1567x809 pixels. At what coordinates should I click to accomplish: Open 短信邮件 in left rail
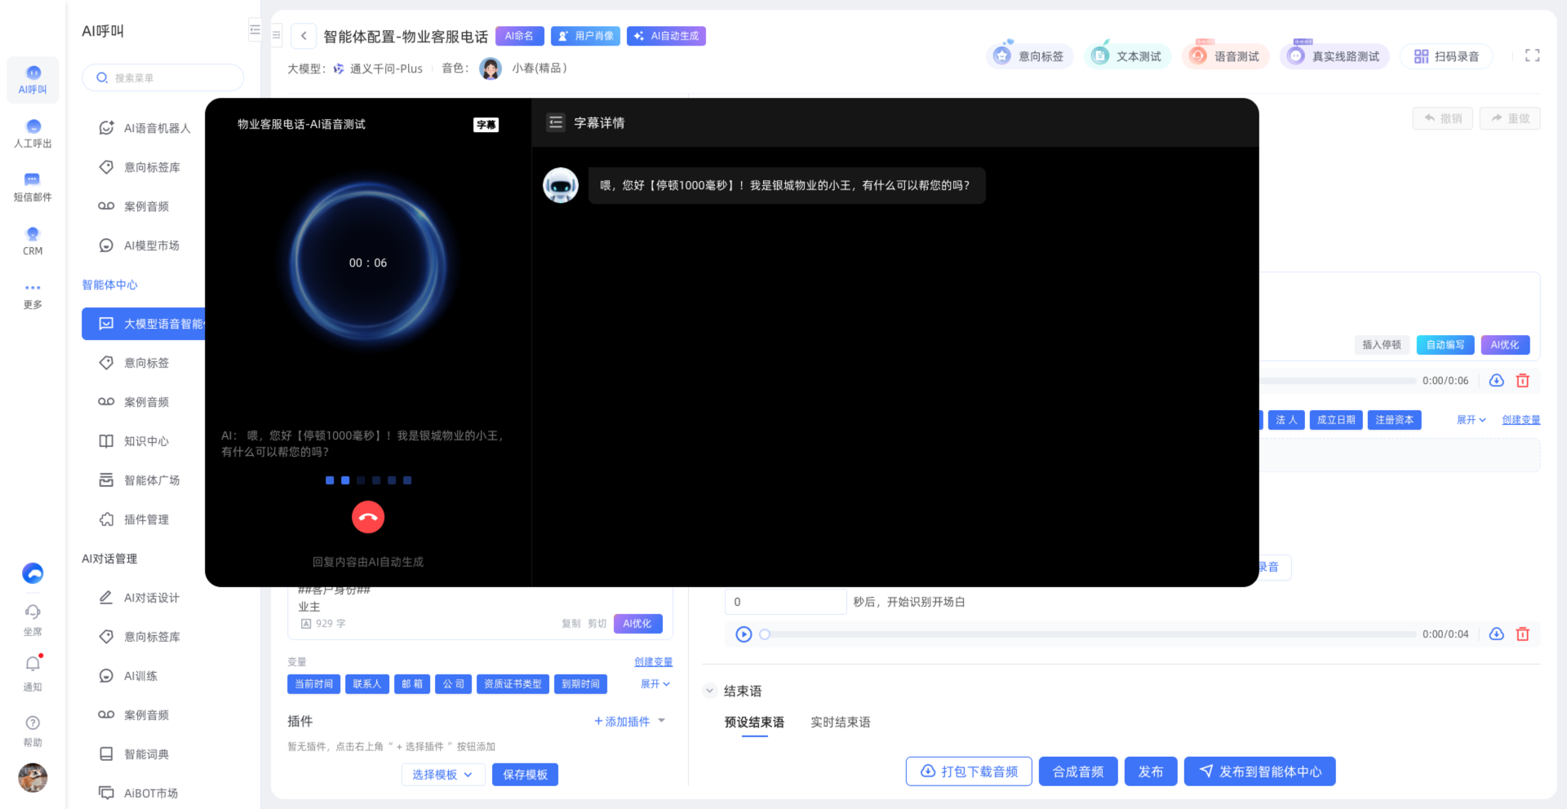pos(33,188)
